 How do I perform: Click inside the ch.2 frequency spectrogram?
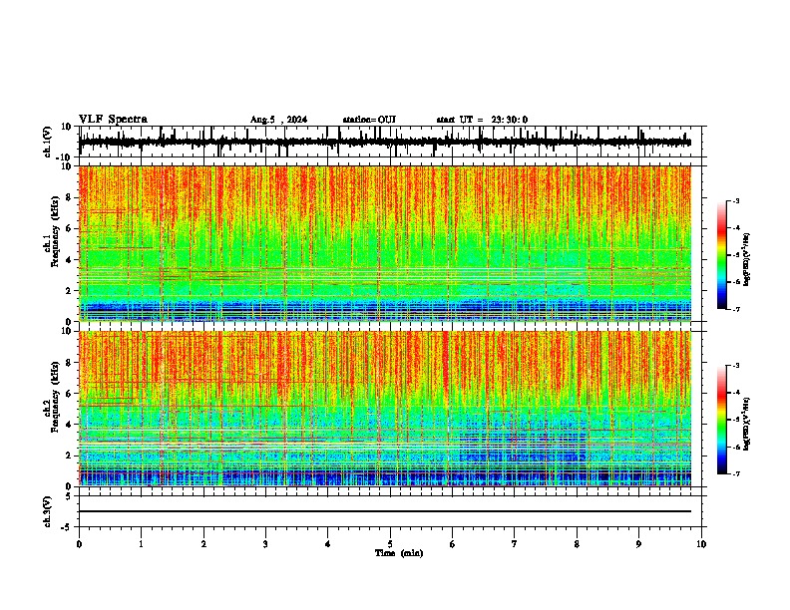coord(385,409)
